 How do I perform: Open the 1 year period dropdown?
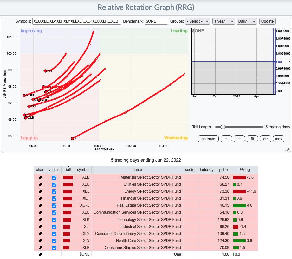[224, 21]
